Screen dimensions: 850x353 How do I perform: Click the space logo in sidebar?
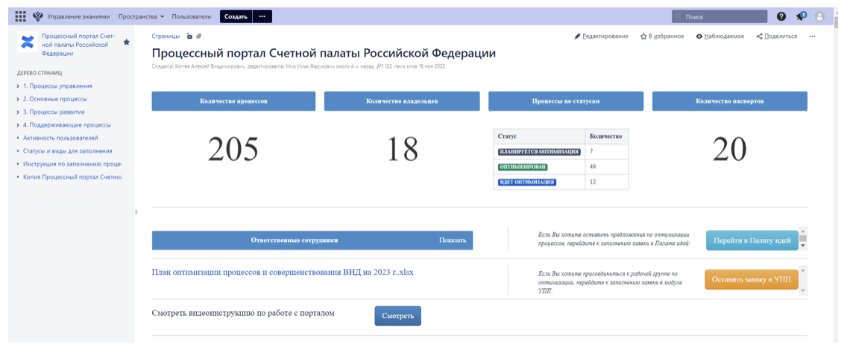click(x=27, y=42)
